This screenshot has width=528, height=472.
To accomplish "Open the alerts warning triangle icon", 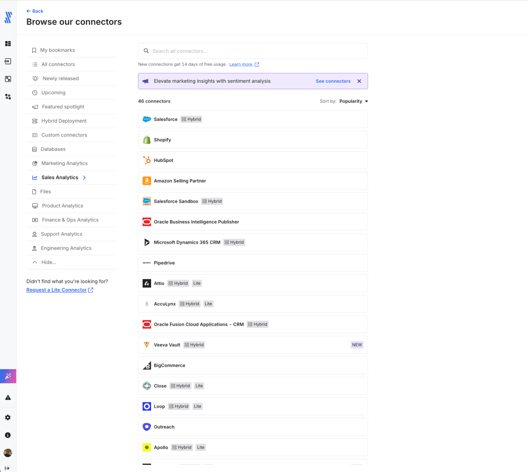I will [8, 398].
